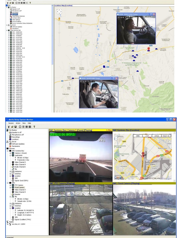Toggle 'Microphone is off' in lower tree
181x238 pixels.
[18, 135]
